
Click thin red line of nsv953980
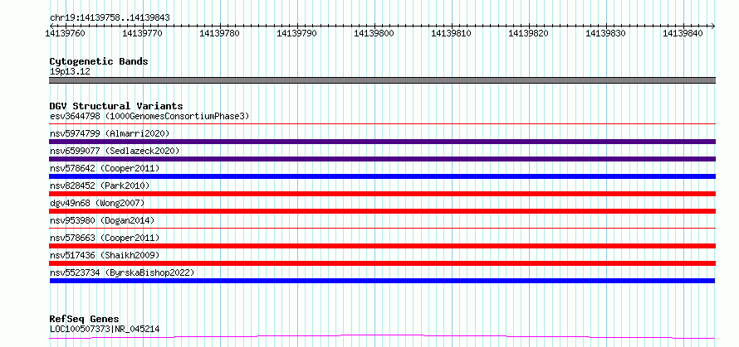[382, 229]
